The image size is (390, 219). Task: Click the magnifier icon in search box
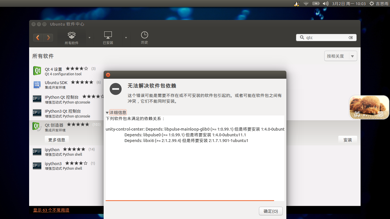click(302, 37)
